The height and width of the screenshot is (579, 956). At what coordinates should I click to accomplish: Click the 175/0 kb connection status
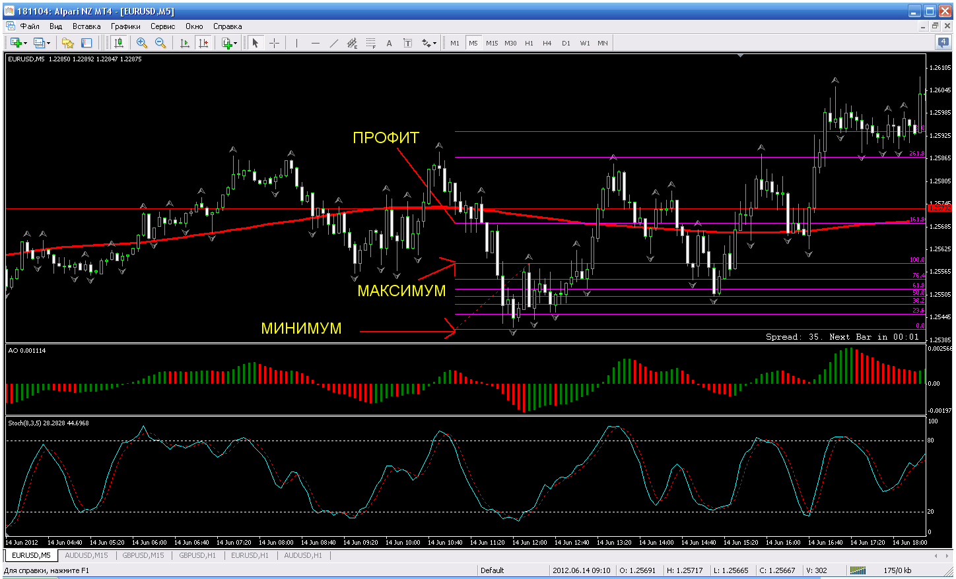(897, 570)
